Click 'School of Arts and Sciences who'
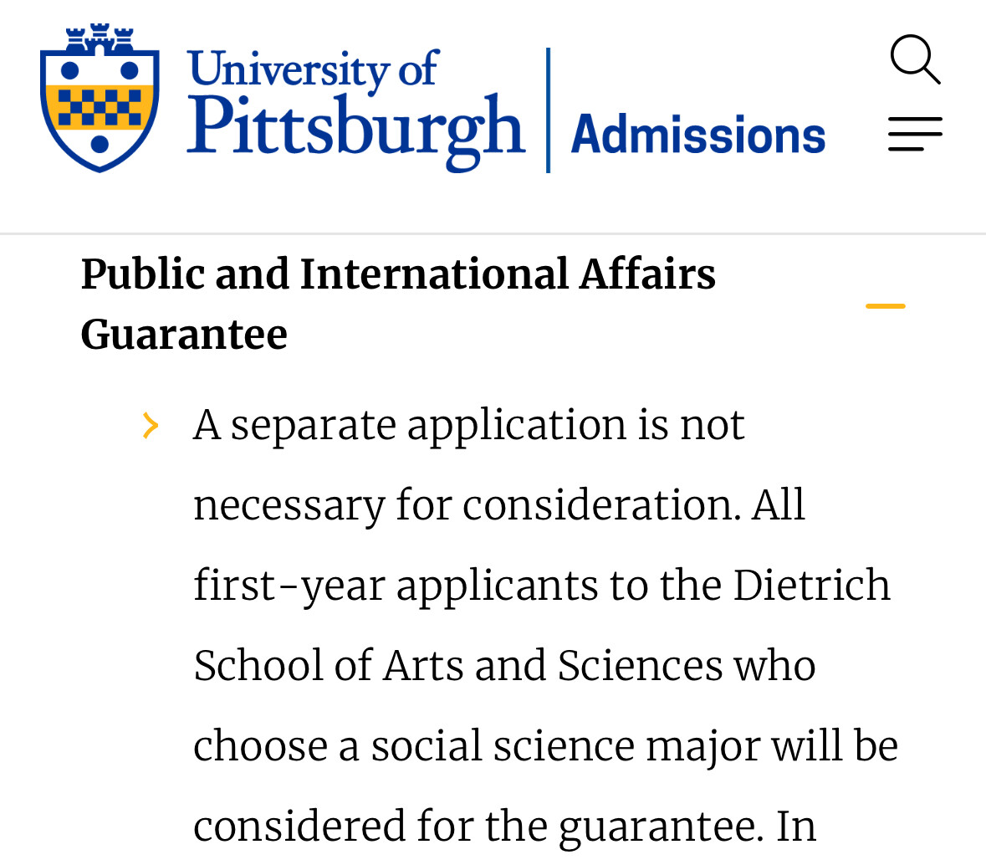 (x=504, y=666)
